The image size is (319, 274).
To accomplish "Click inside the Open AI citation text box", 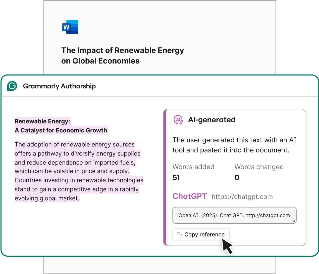I will (x=234, y=215).
